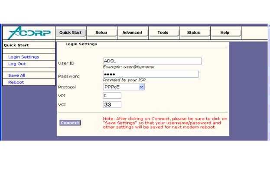Focus the User ID text field
This screenshot has height=179, width=270.
152,61
